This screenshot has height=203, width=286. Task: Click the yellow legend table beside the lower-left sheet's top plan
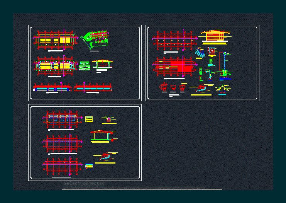point(89,119)
